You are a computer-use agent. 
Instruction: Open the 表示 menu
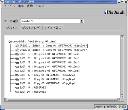pyautogui.click(x=30, y=6)
